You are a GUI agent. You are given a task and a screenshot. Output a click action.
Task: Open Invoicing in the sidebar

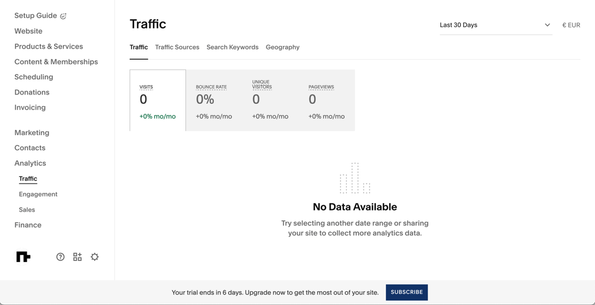click(30, 108)
